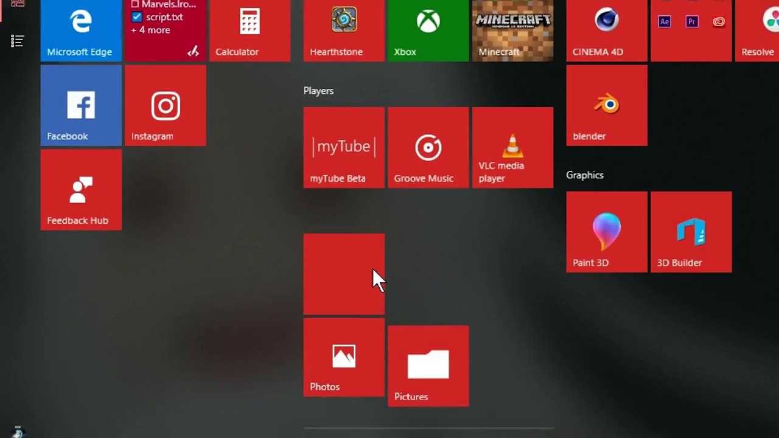Launch CINEMA 4D from its tile
Image resolution: width=779 pixels, height=438 pixels.
[x=607, y=30]
